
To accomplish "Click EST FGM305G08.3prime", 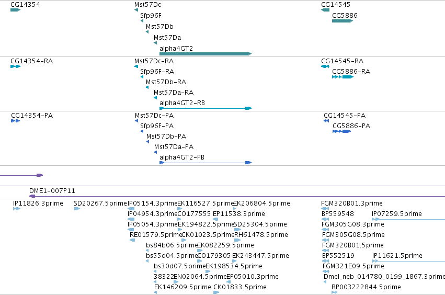I will [353, 224].
